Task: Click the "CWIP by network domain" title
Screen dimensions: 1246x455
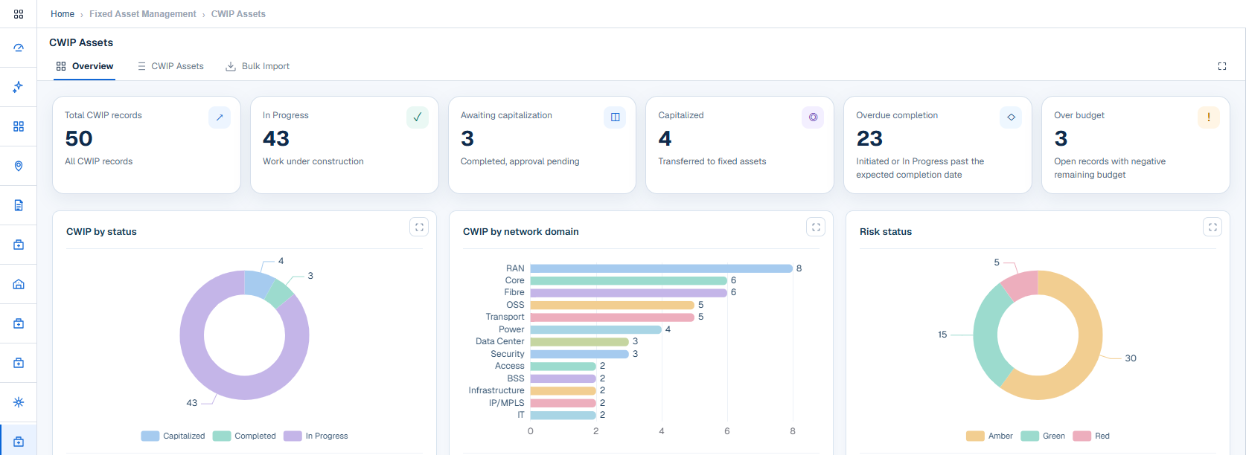Action: coord(520,232)
